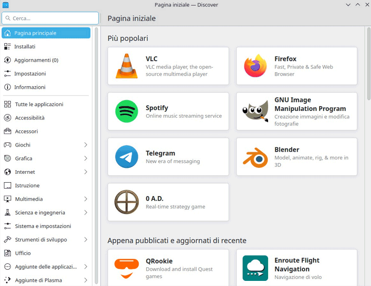The image size is (371, 286).
Task: Click the Multimedia screen-play icon
Action: tap(7, 199)
